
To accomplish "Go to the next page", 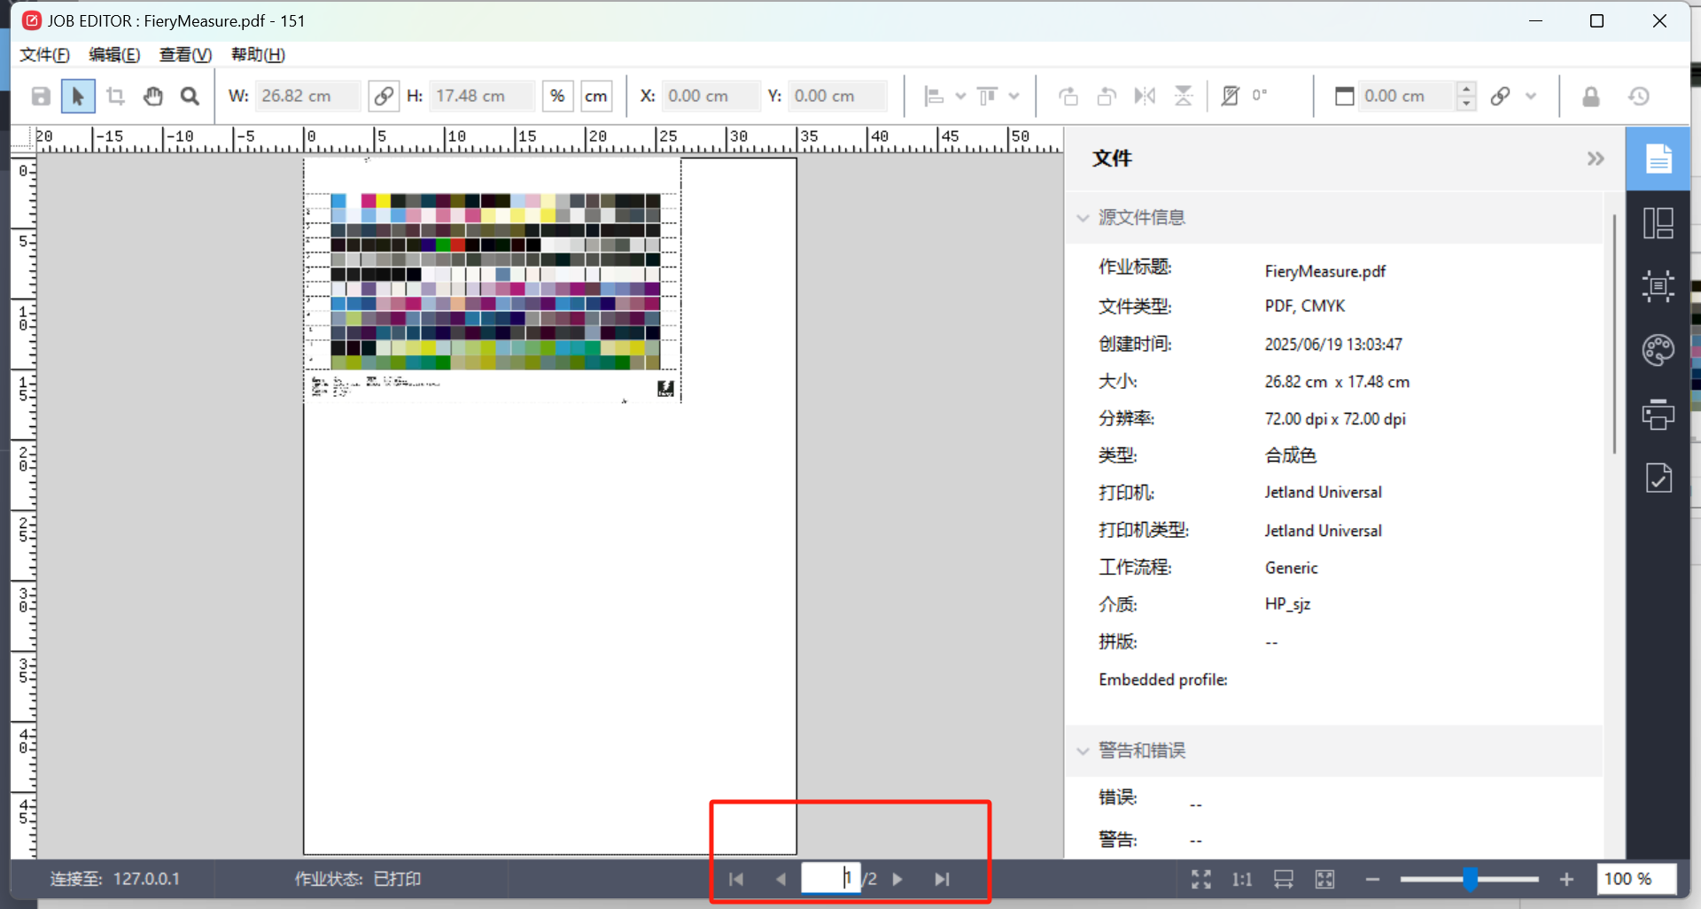I will pyautogui.click(x=897, y=879).
